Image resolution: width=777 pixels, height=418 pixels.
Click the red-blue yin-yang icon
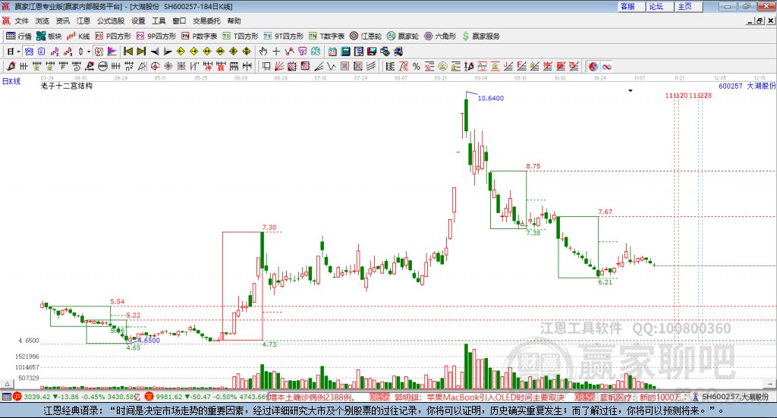point(593,66)
